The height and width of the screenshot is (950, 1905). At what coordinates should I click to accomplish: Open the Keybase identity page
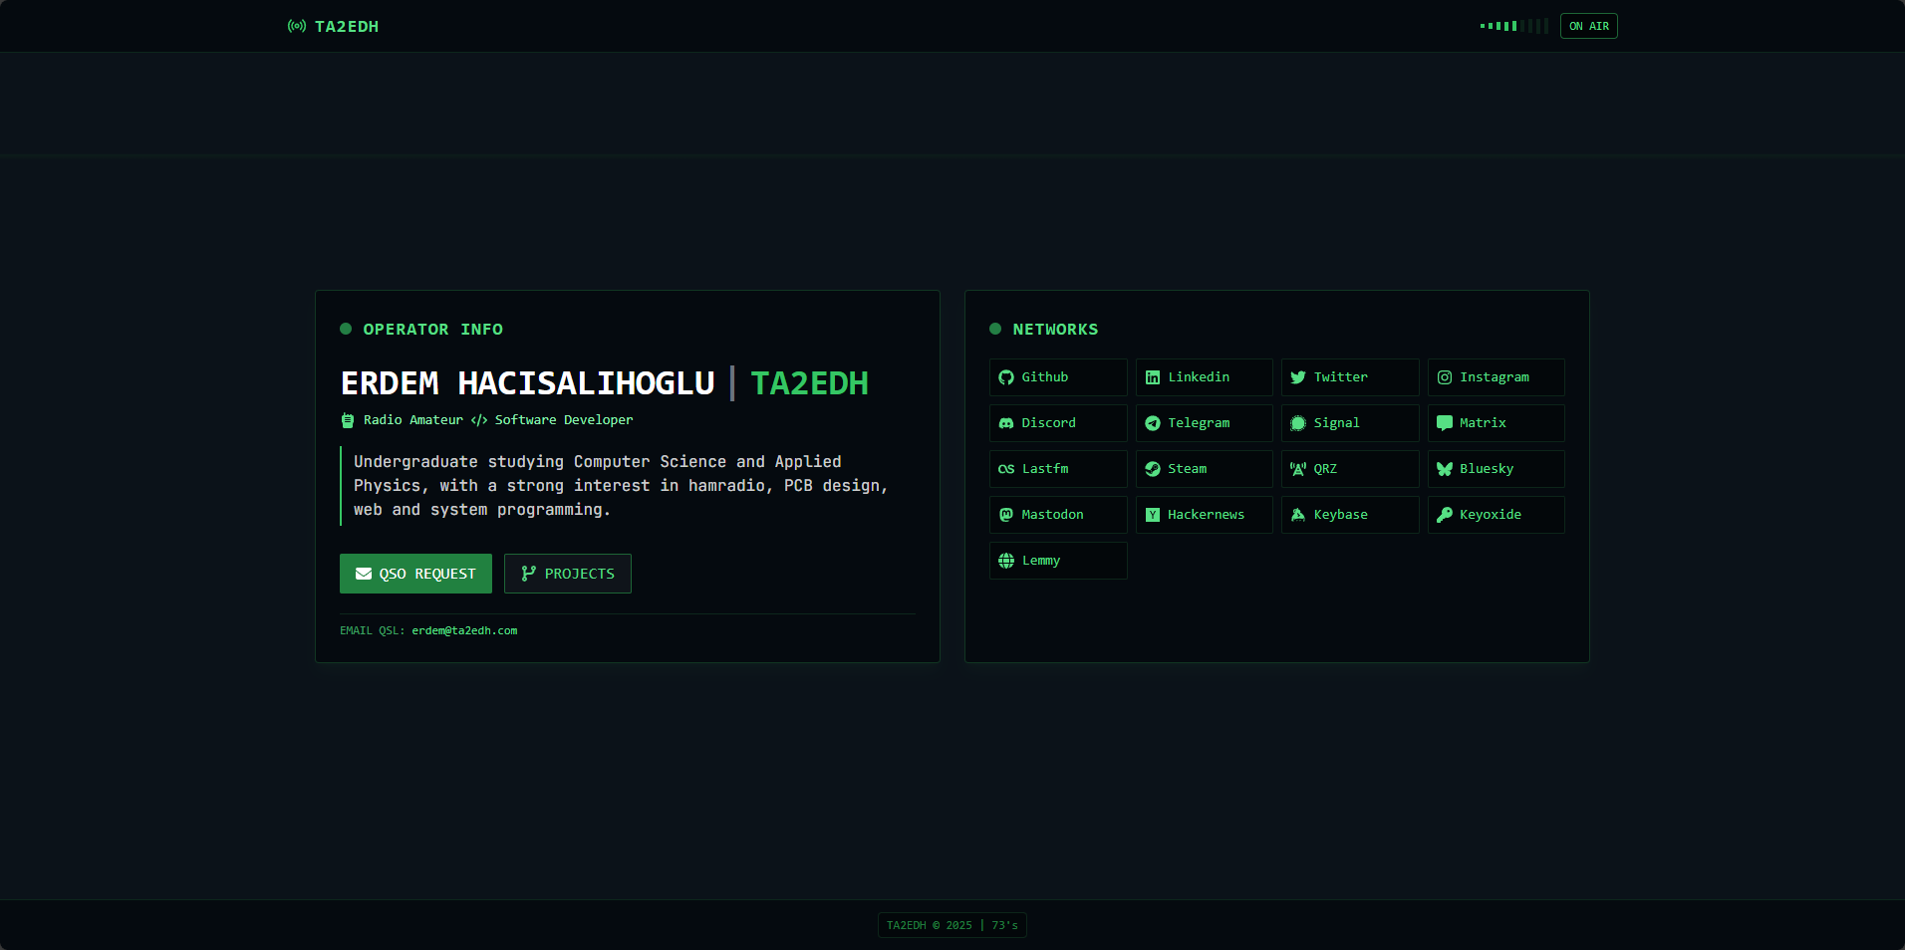tap(1349, 515)
